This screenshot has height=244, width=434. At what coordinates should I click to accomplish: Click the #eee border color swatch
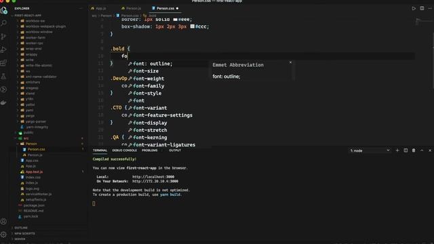tap(175, 20)
